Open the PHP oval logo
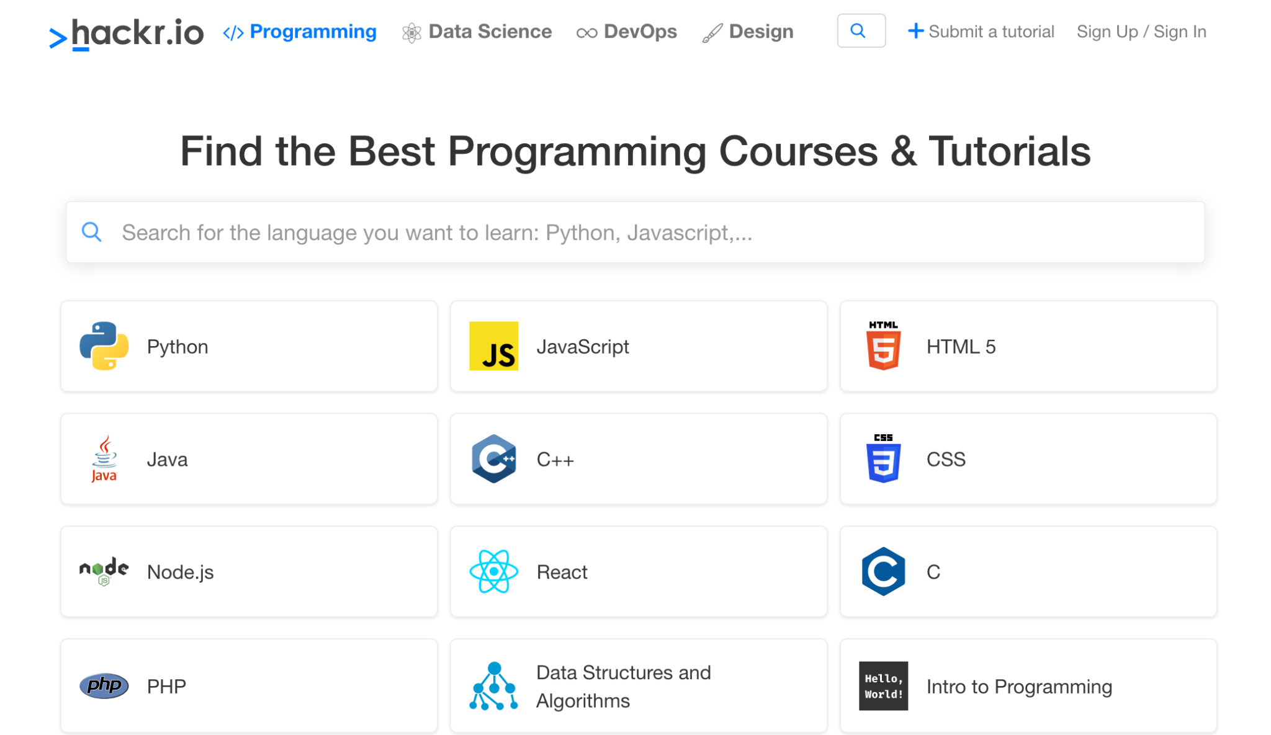 click(104, 686)
